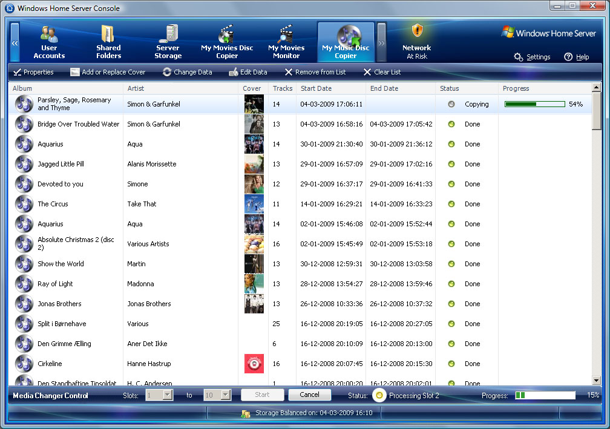Click the Network At Risk shield icon
Screen dimensions: 610x429
417,31
